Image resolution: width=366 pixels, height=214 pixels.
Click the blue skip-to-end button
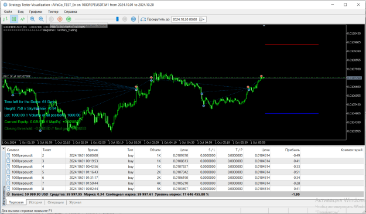tap(134, 19)
